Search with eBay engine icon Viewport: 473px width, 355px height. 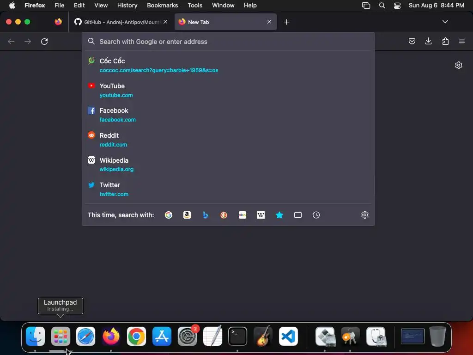[243, 215]
